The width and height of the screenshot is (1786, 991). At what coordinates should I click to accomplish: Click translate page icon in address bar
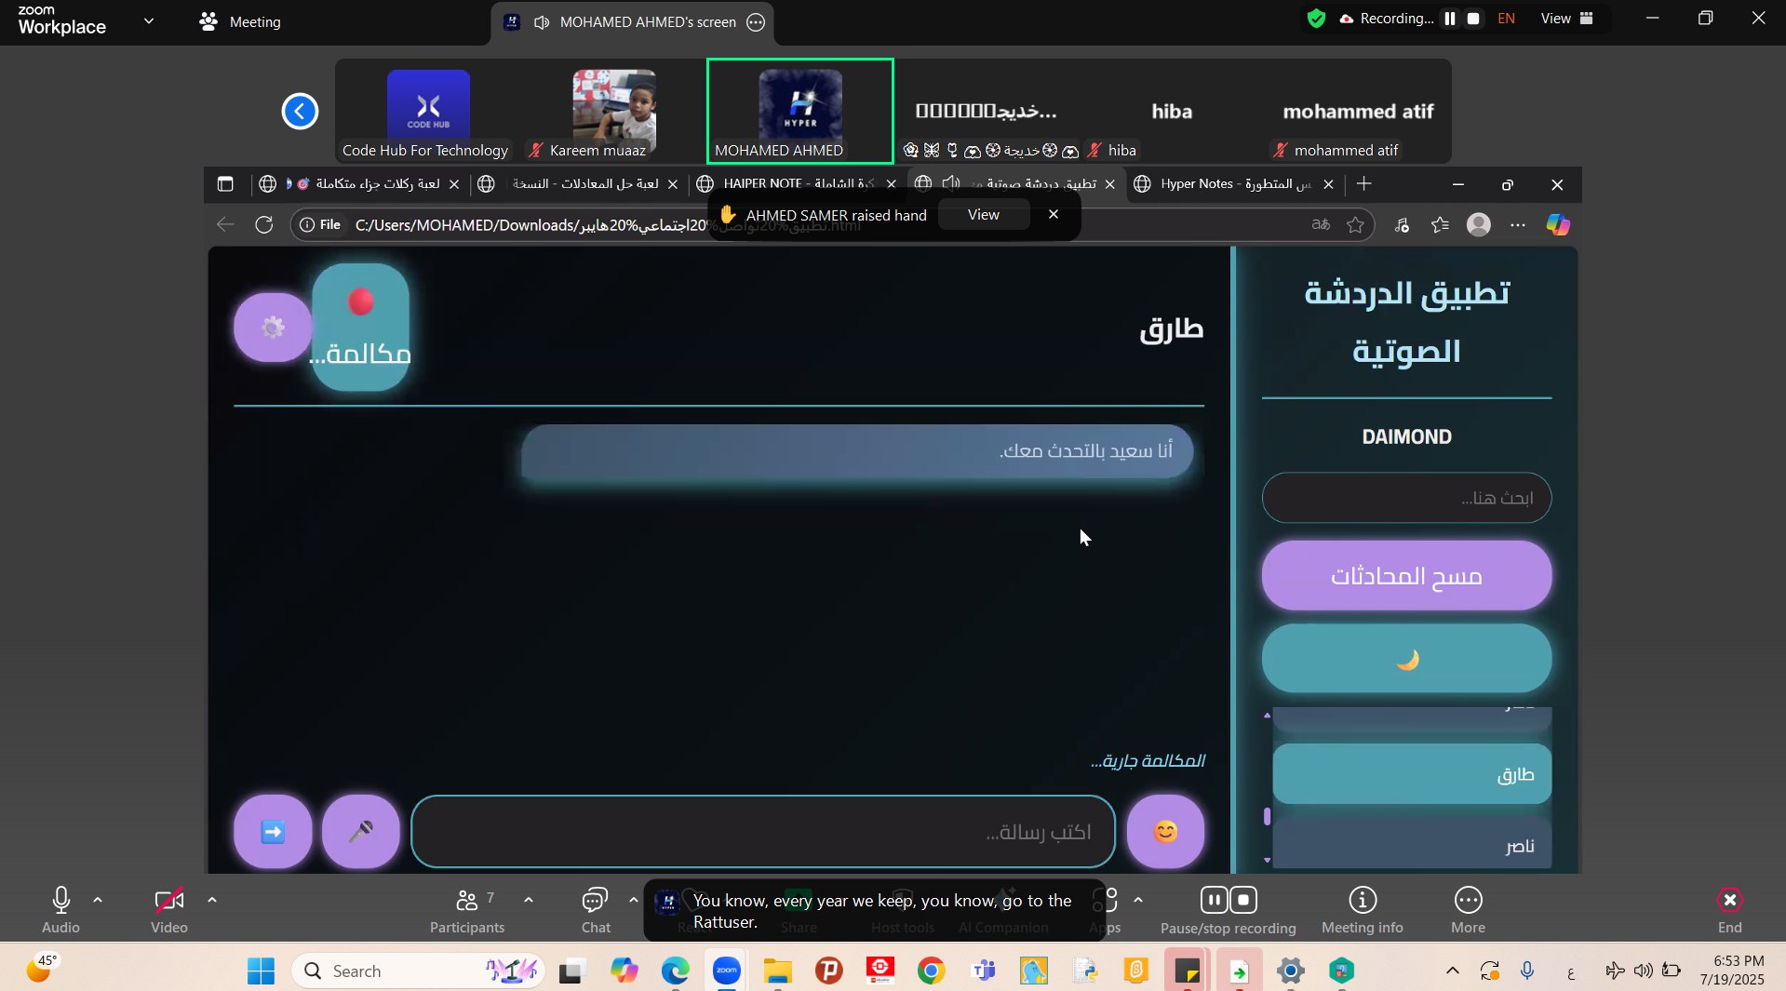[1321, 224]
